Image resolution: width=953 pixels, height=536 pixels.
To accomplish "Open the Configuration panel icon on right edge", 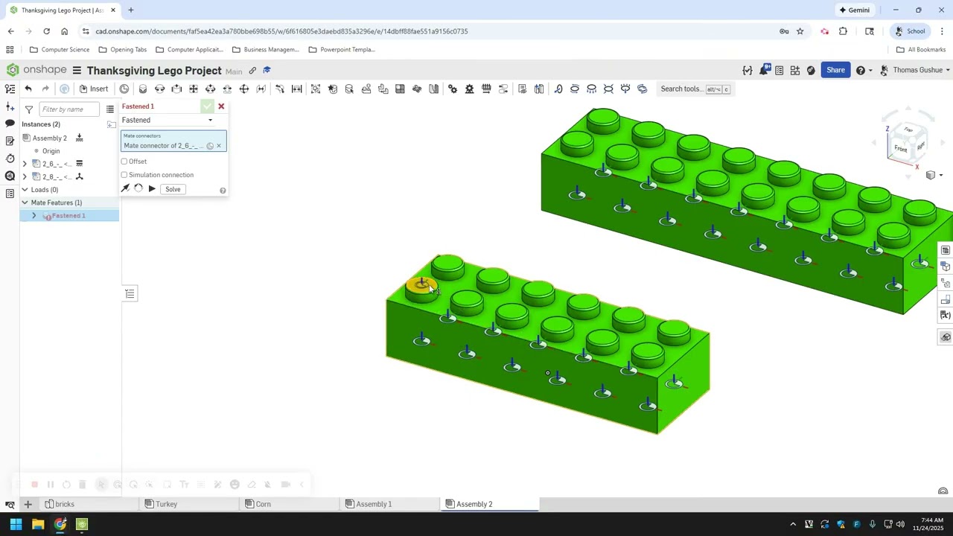I will coord(946,267).
